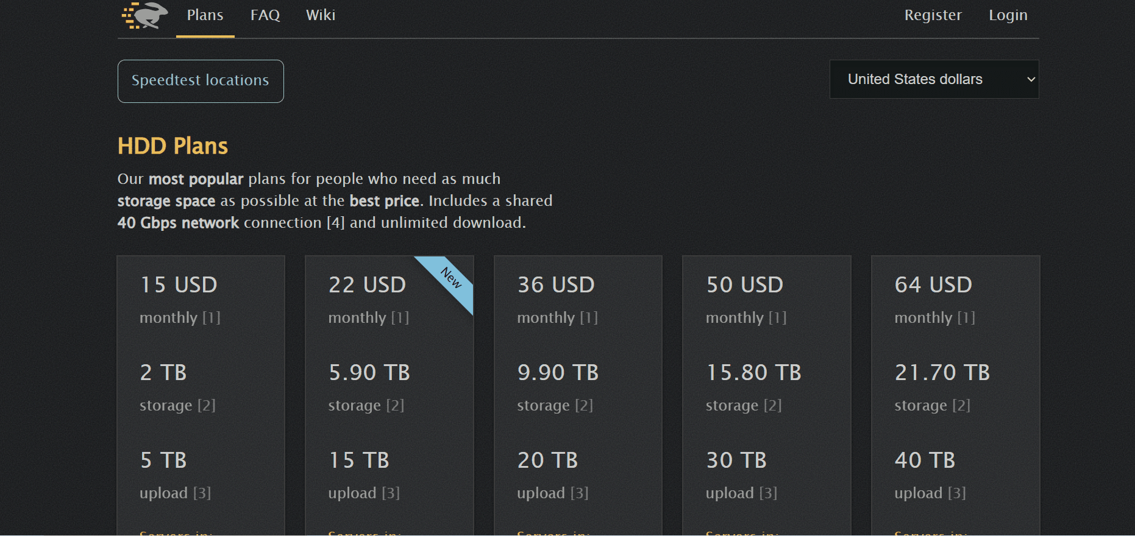Click the Register link
This screenshot has height=536, width=1135.
[933, 15]
